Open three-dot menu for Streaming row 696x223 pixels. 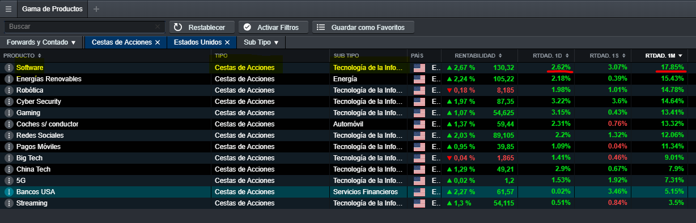pyautogui.click(x=9, y=203)
